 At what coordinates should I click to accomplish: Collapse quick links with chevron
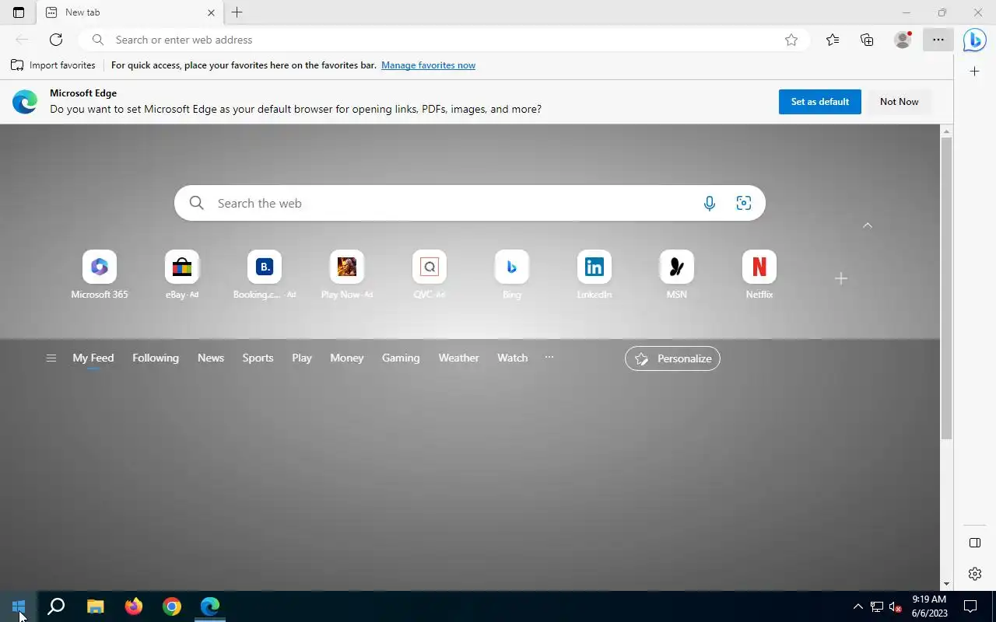click(868, 225)
